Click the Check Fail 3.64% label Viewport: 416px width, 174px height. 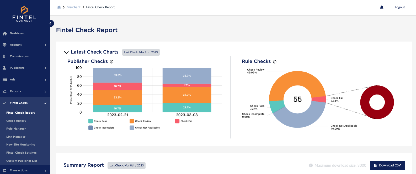pyautogui.click(x=337, y=100)
